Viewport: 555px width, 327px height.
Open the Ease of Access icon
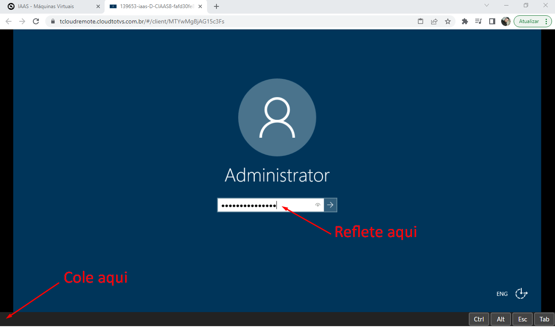click(x=521, y=293)
